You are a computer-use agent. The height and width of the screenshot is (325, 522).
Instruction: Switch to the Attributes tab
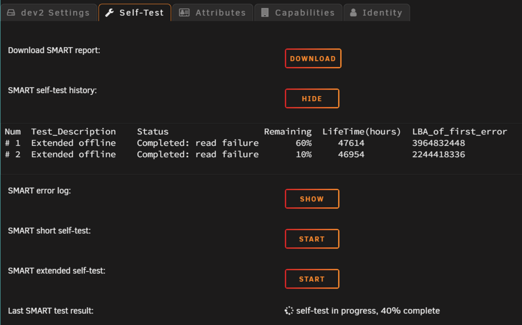click(213, 12)
